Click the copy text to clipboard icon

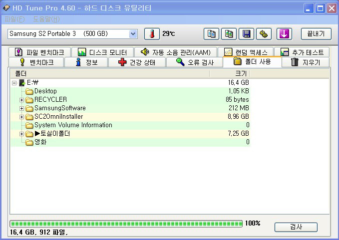[211, 34]
